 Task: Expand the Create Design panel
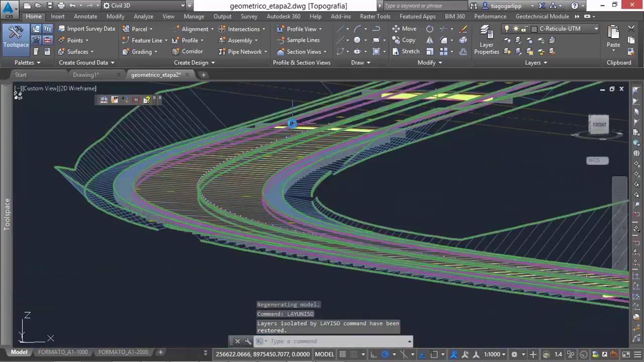(x=194, y=62)
